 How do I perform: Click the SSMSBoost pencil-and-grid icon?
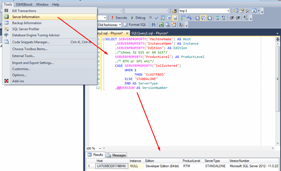pos(173,25)
